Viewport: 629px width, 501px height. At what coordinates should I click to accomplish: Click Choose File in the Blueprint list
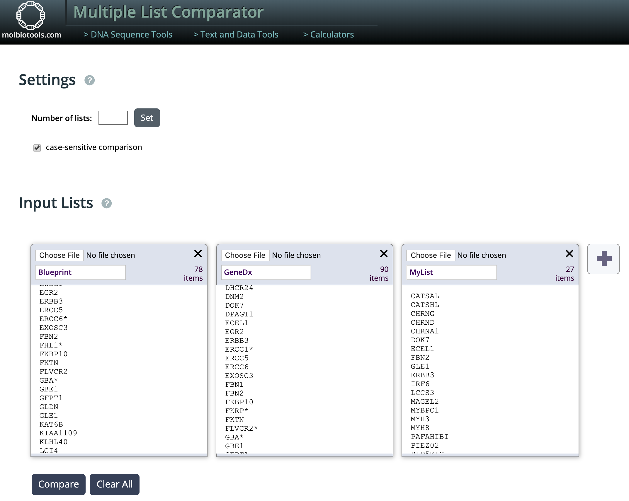point(59,255)
